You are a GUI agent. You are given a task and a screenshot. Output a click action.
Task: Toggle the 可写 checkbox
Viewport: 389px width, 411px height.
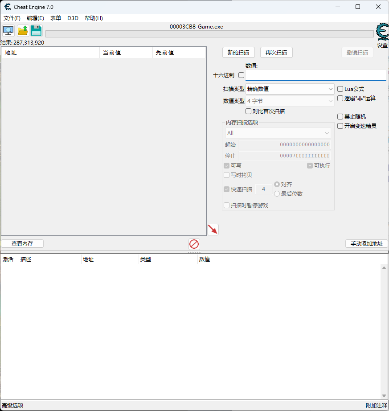pos(227,166)
